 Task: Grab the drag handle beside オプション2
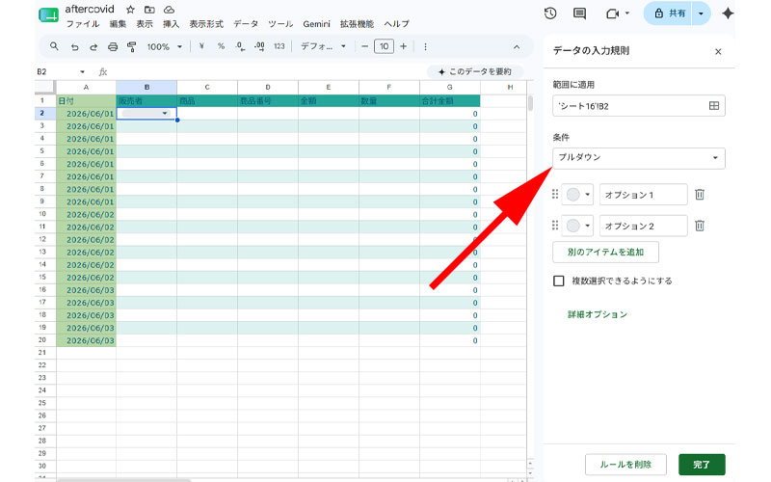click(x=555, y=226)
